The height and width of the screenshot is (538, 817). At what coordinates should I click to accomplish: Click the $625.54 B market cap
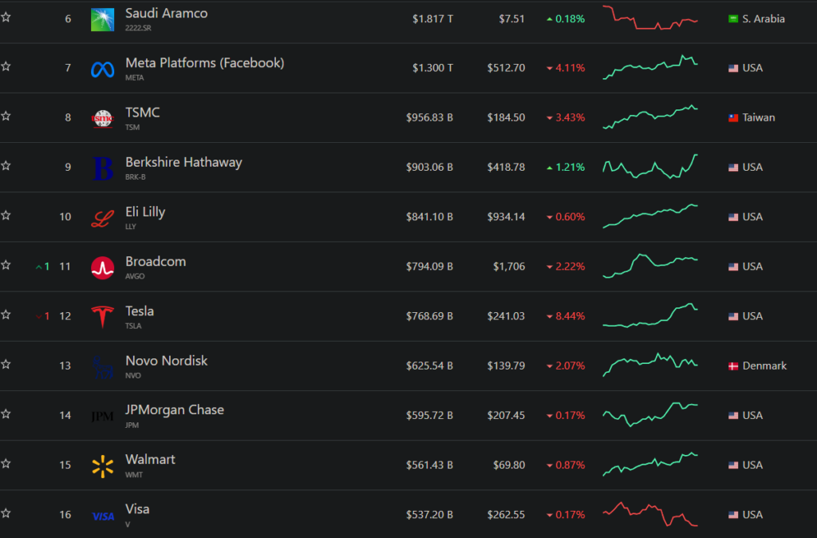[x=429, y=366]
